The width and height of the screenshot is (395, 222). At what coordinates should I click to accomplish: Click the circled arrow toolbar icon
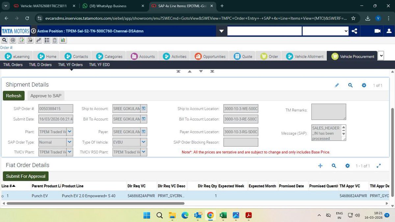click(13, 40)
